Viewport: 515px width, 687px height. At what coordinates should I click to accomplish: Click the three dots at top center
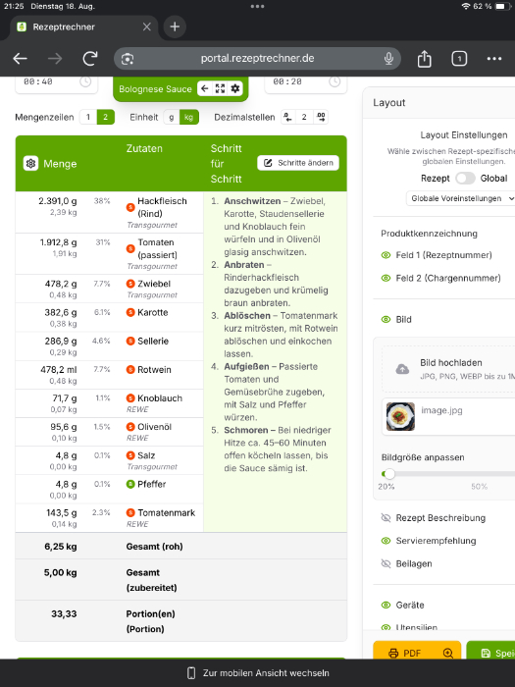click(257, 7)
